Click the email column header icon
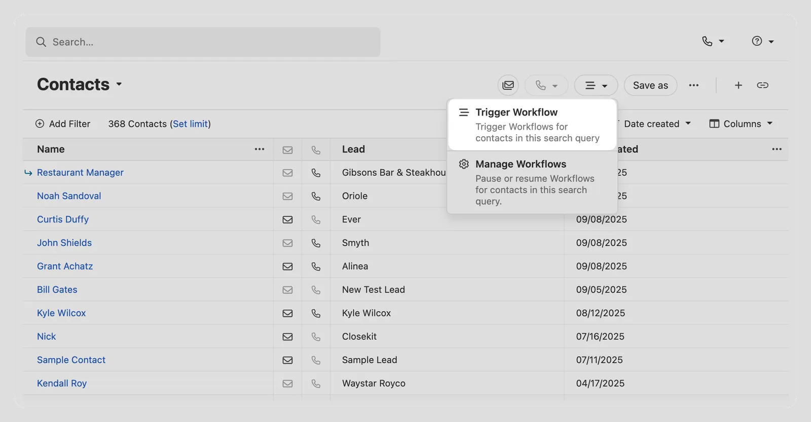The height and width of the screenshot is (422, 811). [x=287, y=149]
